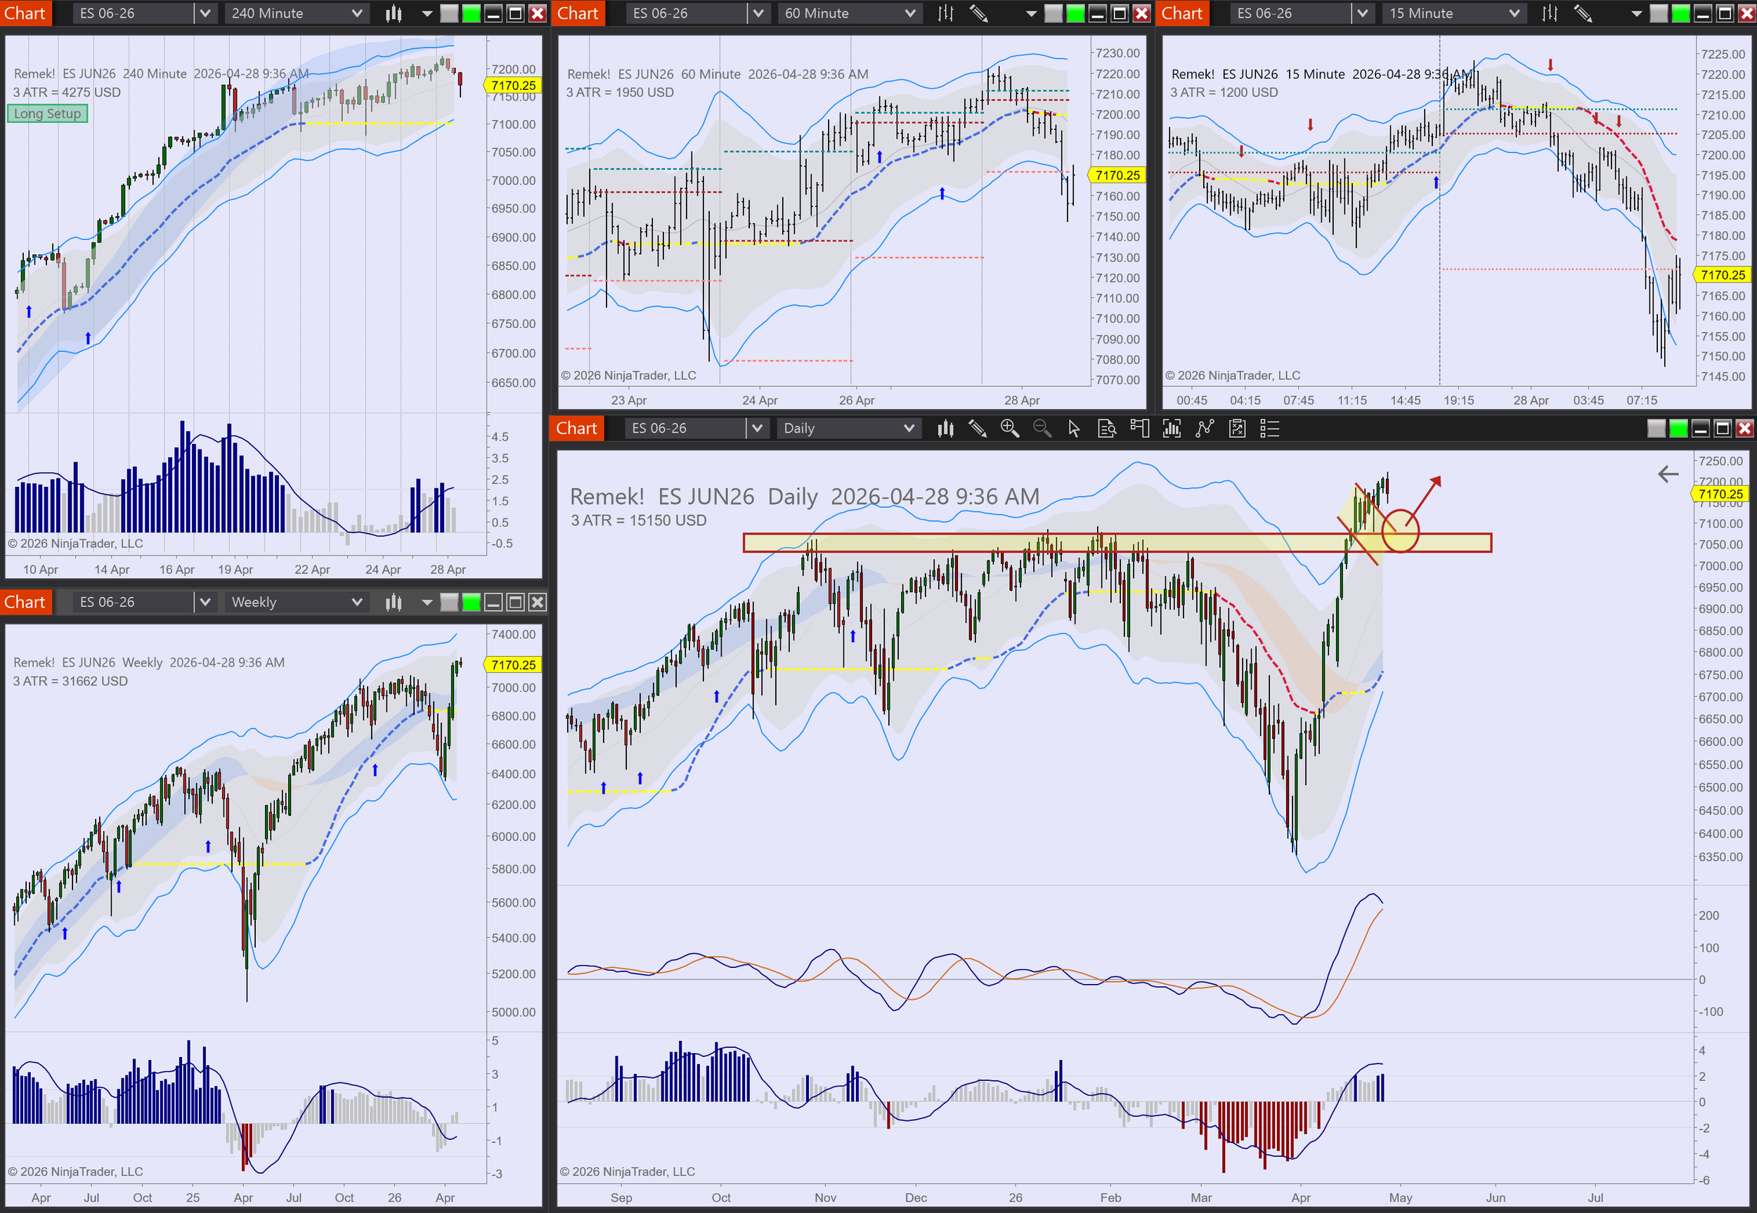Open Strategies icon on Daily chart toolbar
The height and width of the screenshot is (1213, 1757).
coord(1205,428)
